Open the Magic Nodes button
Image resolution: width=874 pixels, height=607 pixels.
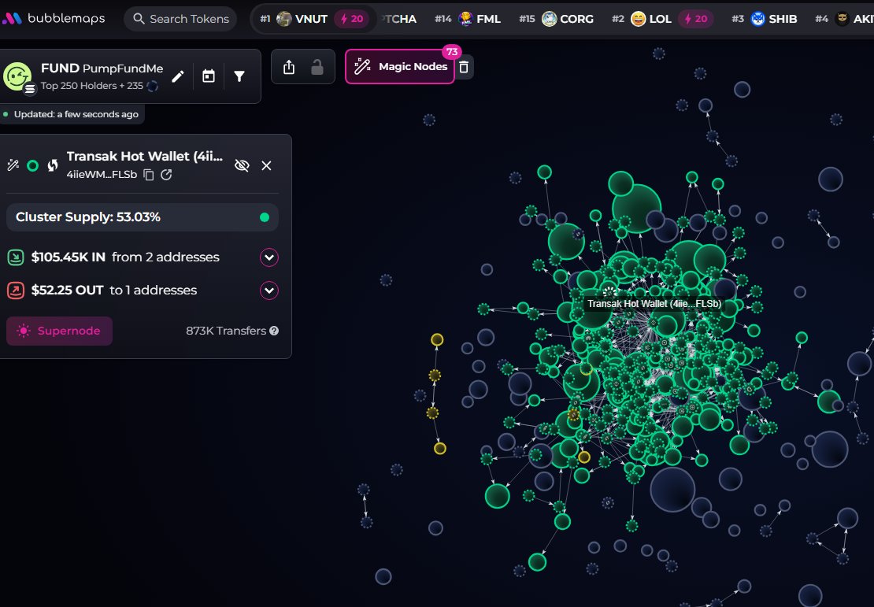click(400, 66)
